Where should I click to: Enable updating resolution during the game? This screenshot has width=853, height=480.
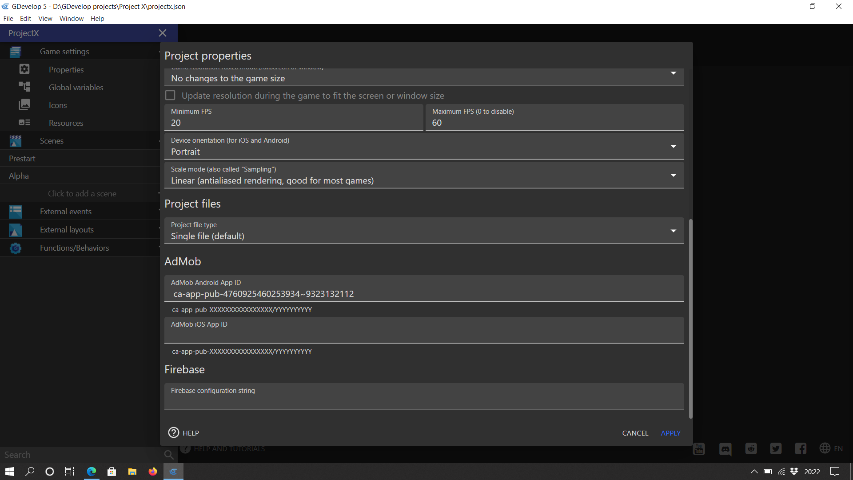tap(170, 95)
